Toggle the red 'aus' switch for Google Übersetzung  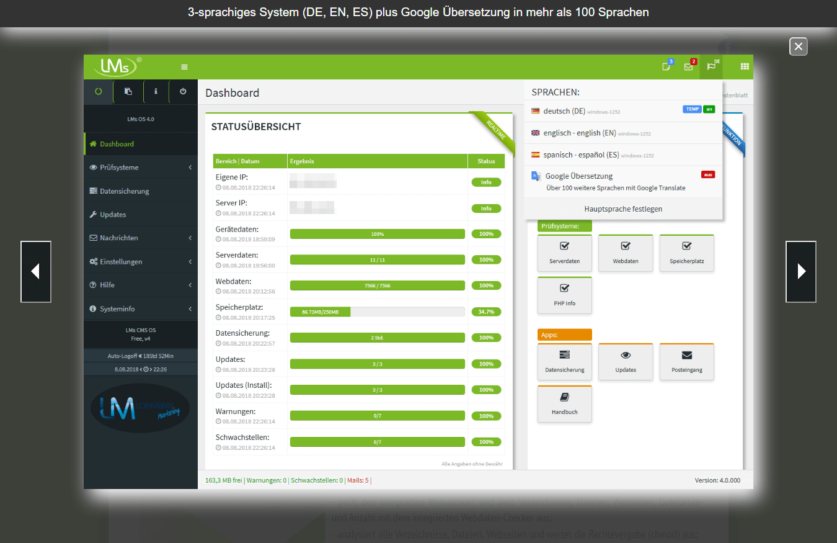click(708, 174)
